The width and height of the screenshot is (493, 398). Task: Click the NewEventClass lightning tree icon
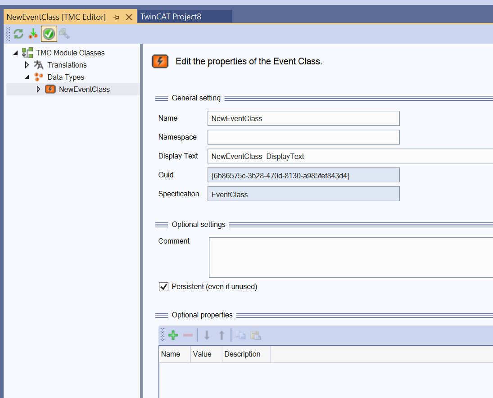coord(50,89)
